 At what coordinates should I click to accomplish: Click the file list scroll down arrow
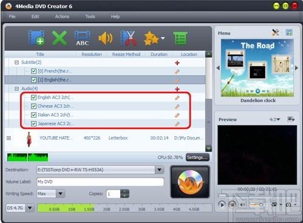tap(208, 149)
